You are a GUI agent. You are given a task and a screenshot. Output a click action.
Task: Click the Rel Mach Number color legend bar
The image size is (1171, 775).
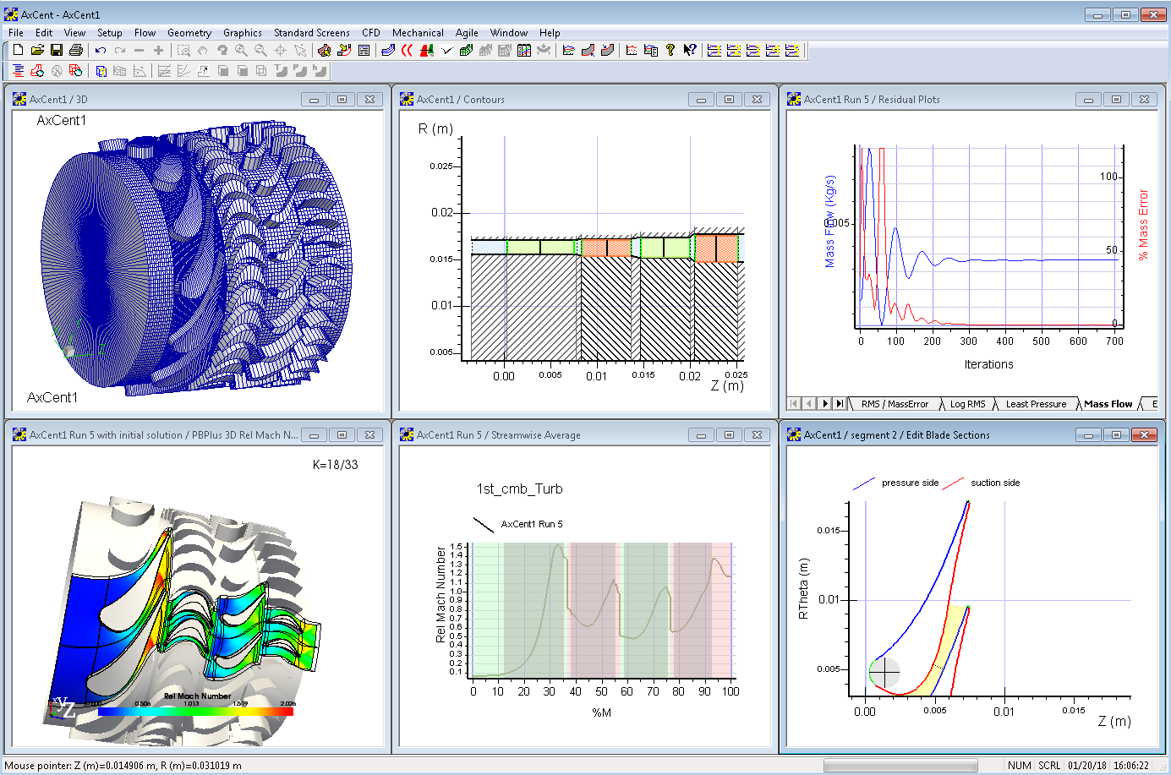click(195, 712)
